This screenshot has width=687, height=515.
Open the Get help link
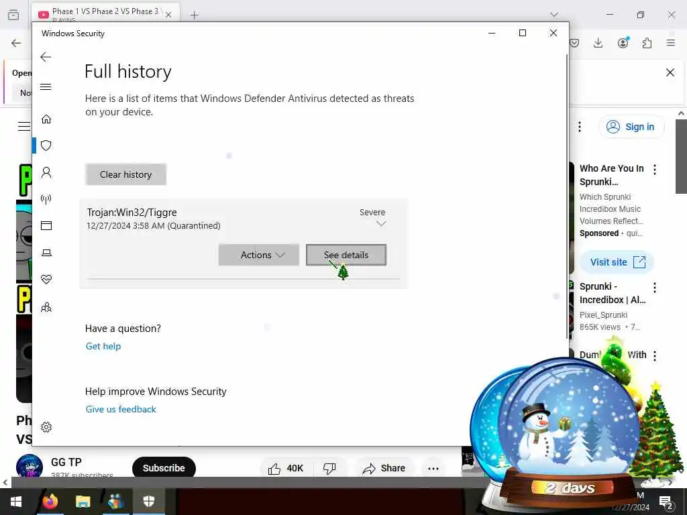point(103,346)
